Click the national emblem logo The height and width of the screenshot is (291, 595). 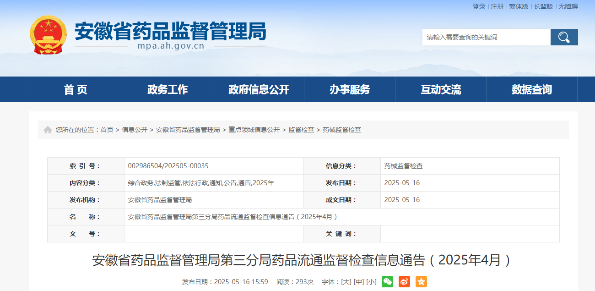coord(48,35)
